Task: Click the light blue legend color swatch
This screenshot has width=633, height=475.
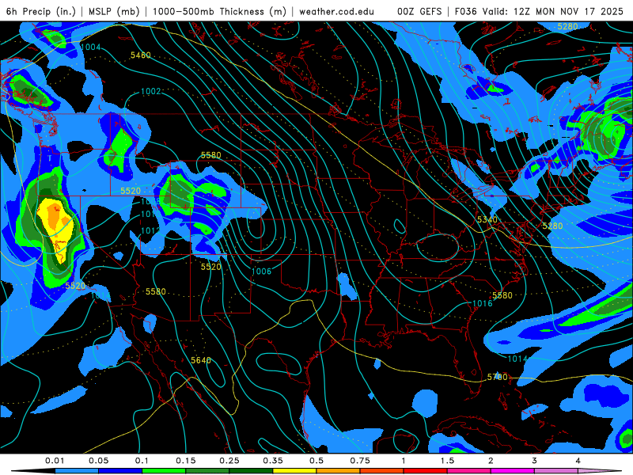Action: pos(77,471)
